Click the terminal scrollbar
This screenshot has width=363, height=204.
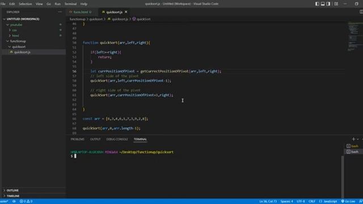(x=343, y=177)
